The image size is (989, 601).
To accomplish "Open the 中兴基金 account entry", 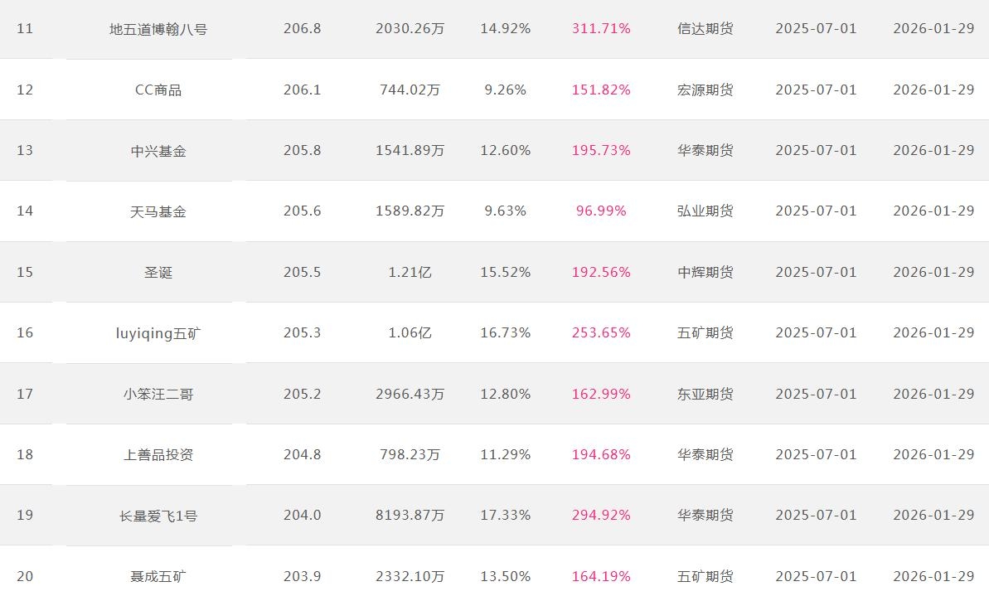I will click(x=158, y=151).
